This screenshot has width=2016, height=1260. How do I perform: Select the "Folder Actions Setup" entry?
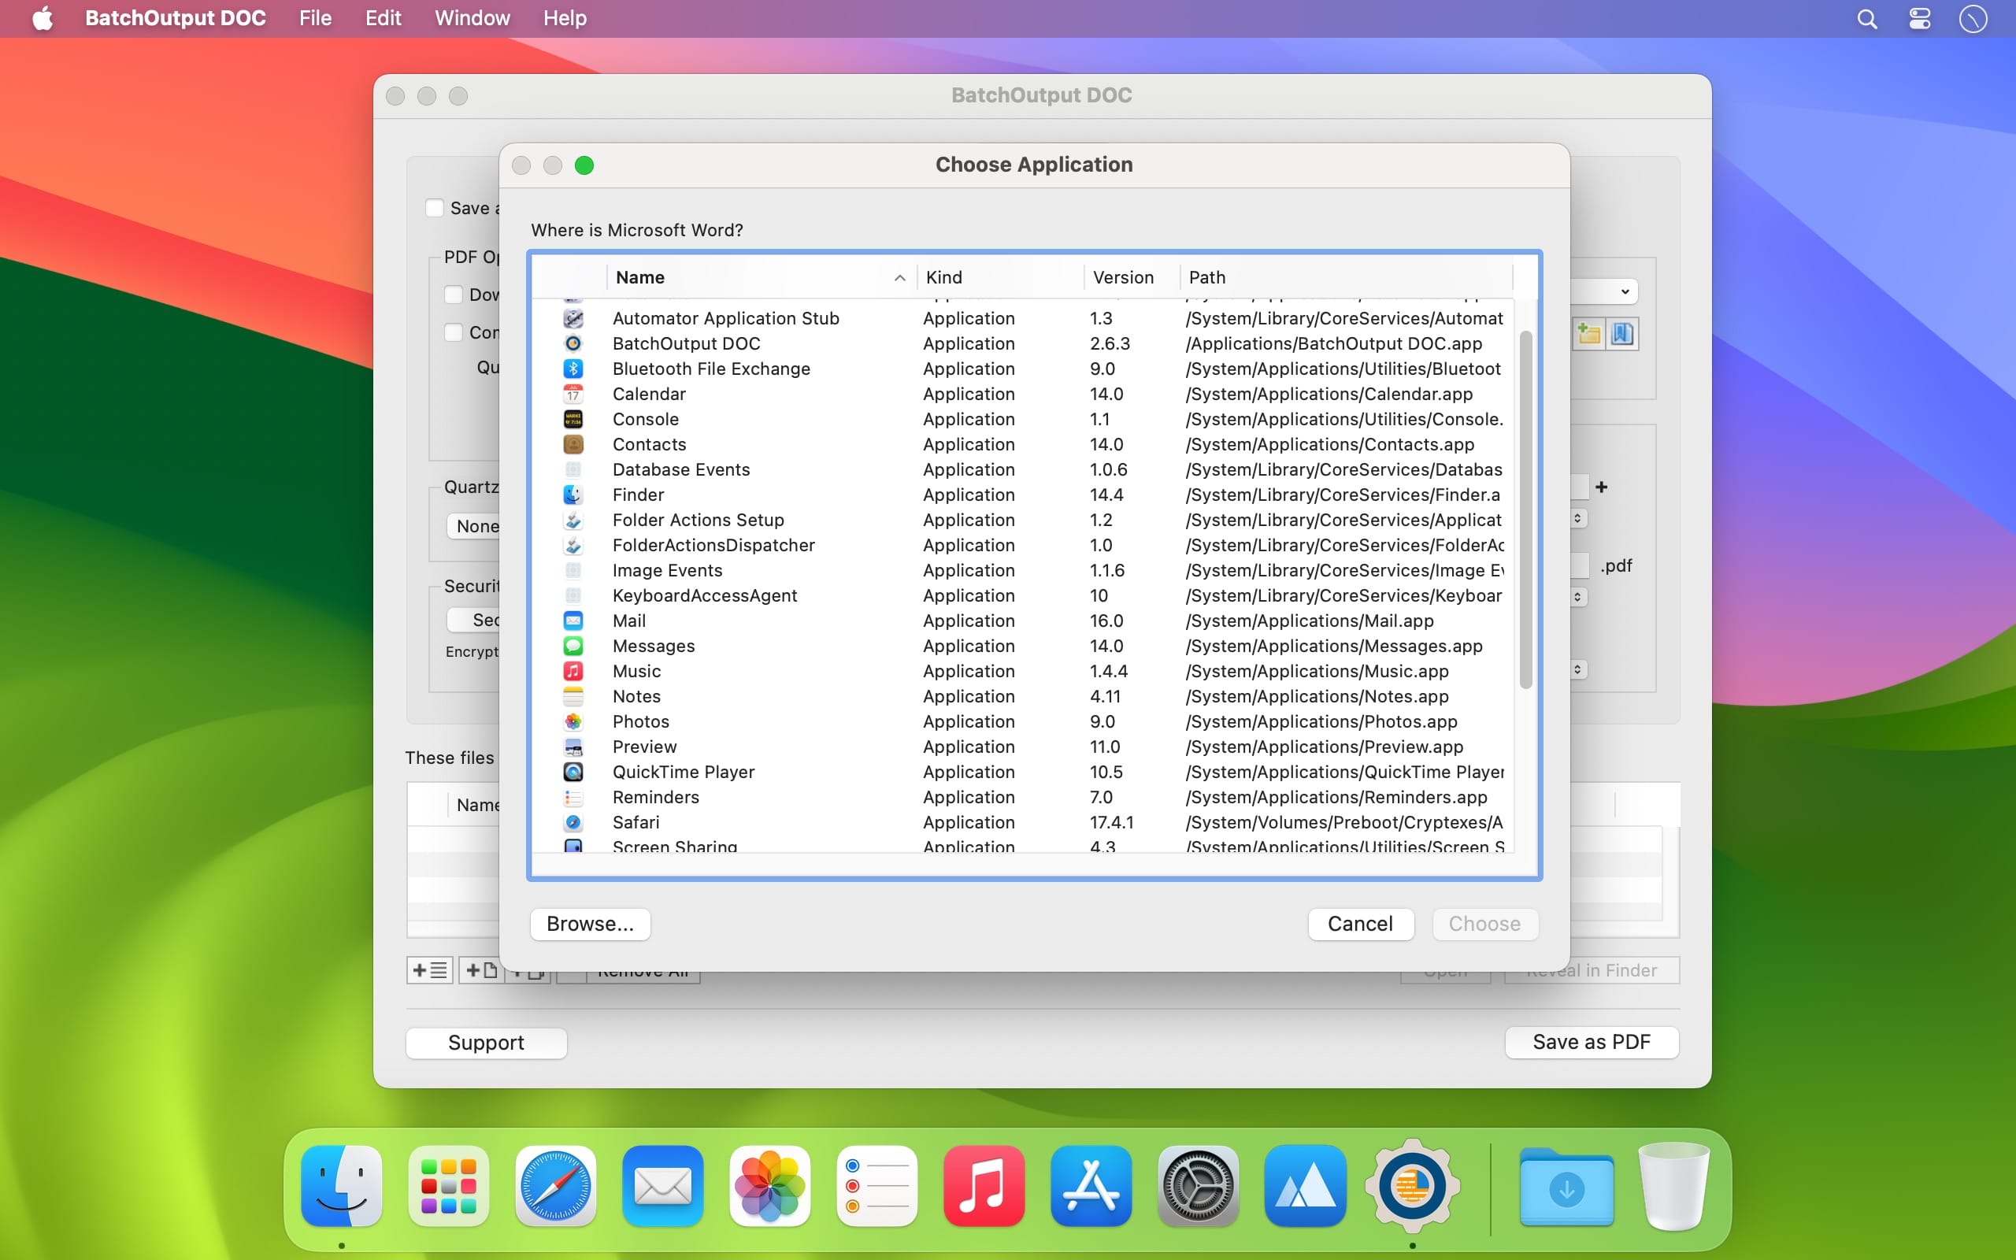point(1023,520)
